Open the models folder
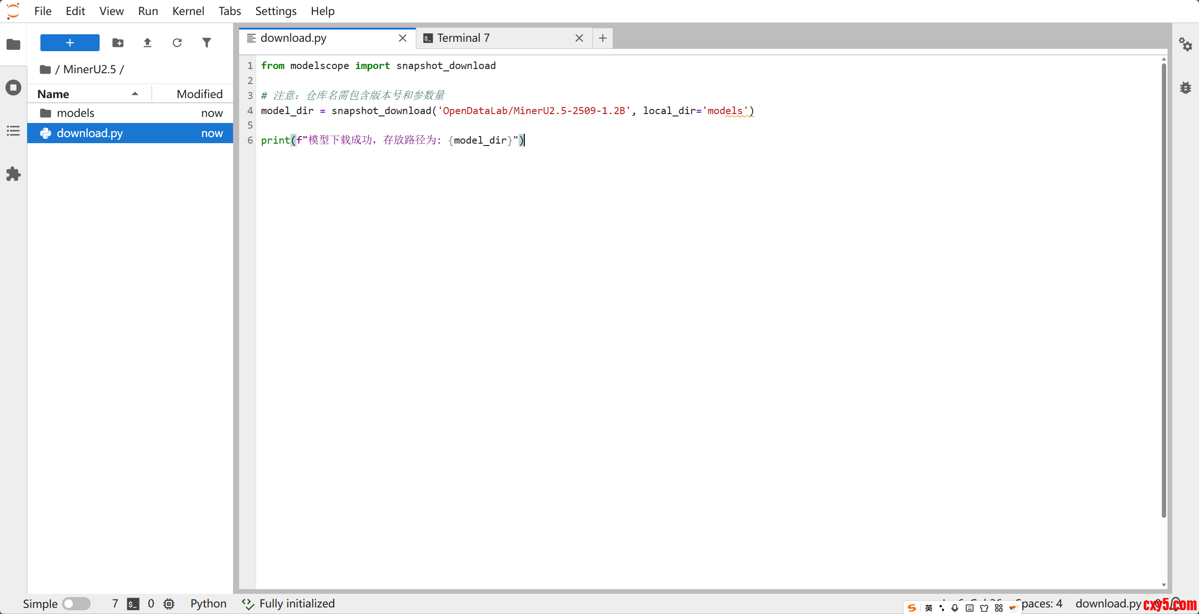 [75, 113]
